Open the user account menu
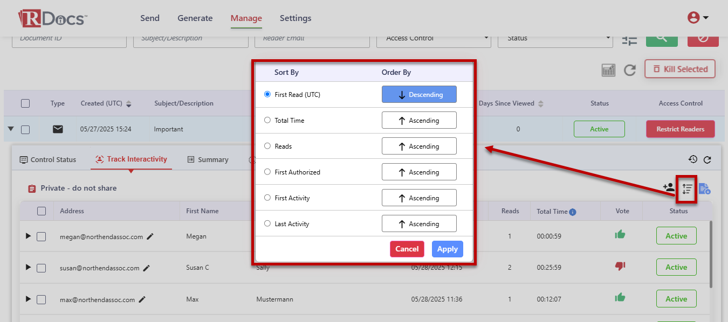Viewport: 728px width, 322px height. 698,18
